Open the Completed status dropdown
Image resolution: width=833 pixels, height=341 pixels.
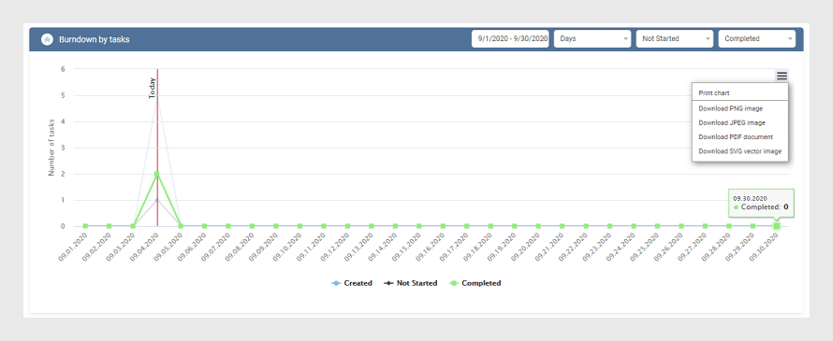(757, 38)
